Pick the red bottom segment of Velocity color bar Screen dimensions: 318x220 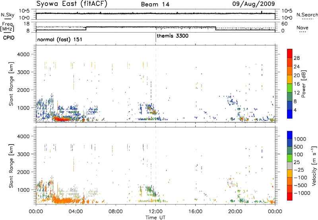(290, 197)
